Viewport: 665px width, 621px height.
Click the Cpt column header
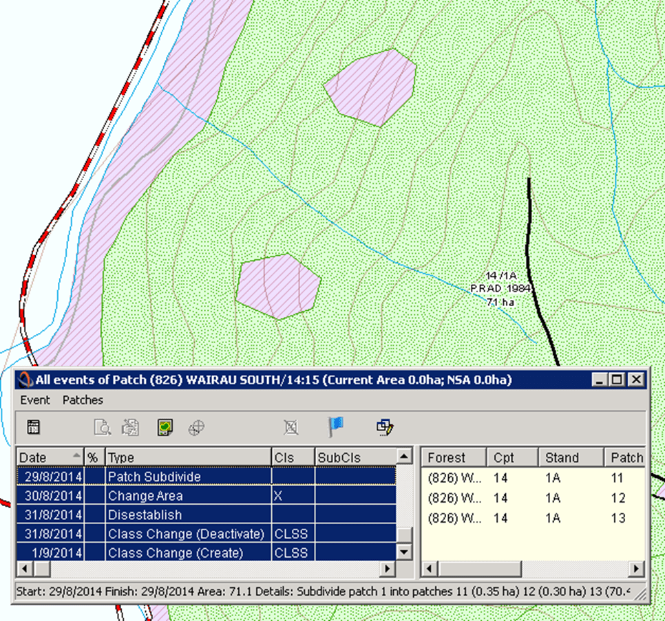pos(513,457)
